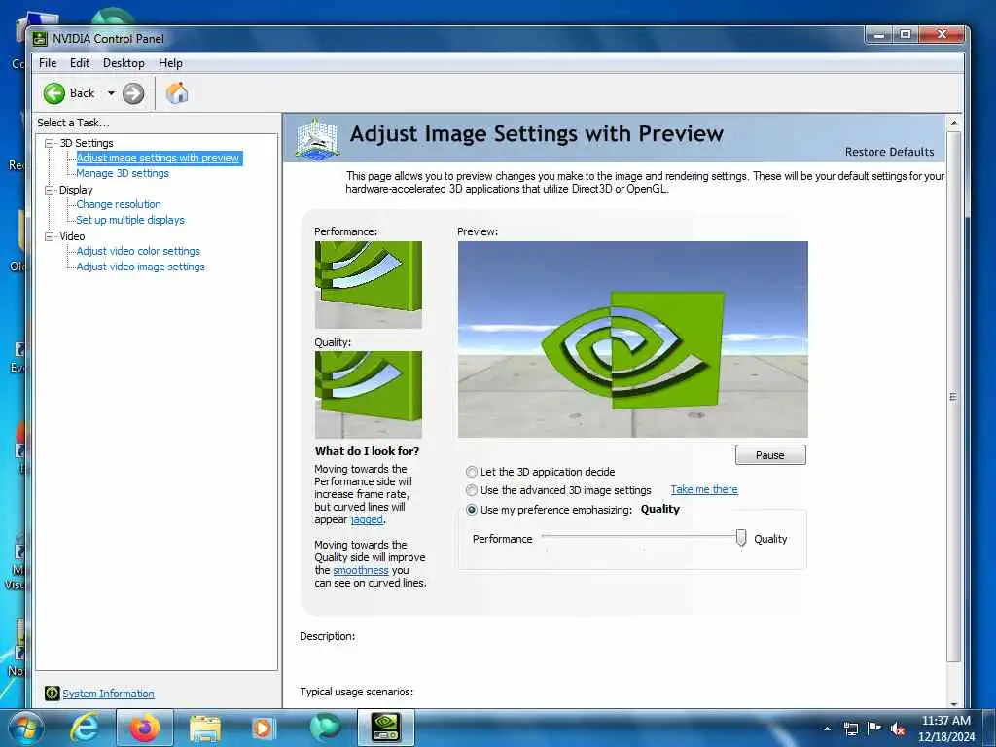Maximize the NVIDIA Control Panel window
Screen dimensions: 996x747
point(906,35)
